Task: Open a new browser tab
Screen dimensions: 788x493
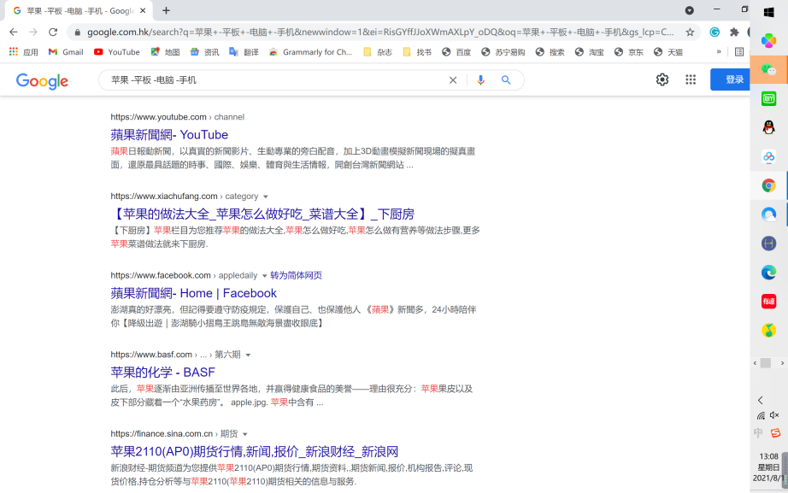Action: (x=167, y=10)
